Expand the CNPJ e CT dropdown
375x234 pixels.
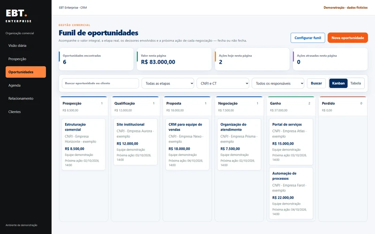223,83
